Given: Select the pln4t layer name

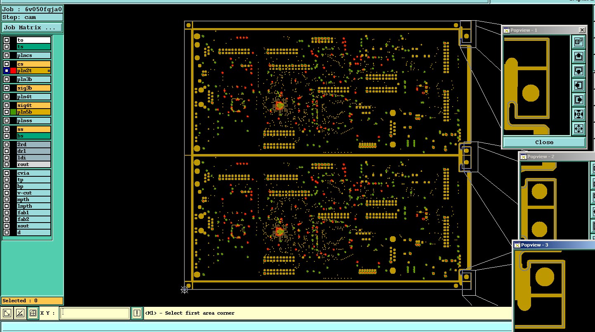Looking at the screenshot, I should point(34,97).
